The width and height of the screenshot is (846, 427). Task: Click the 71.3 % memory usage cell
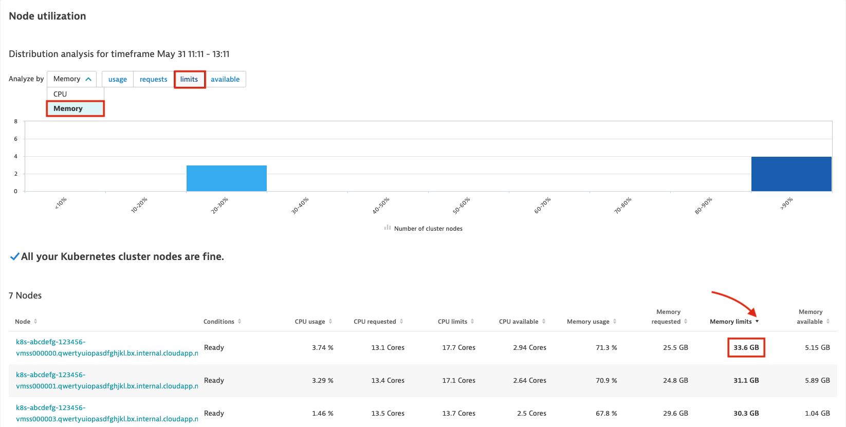(606, 347)
